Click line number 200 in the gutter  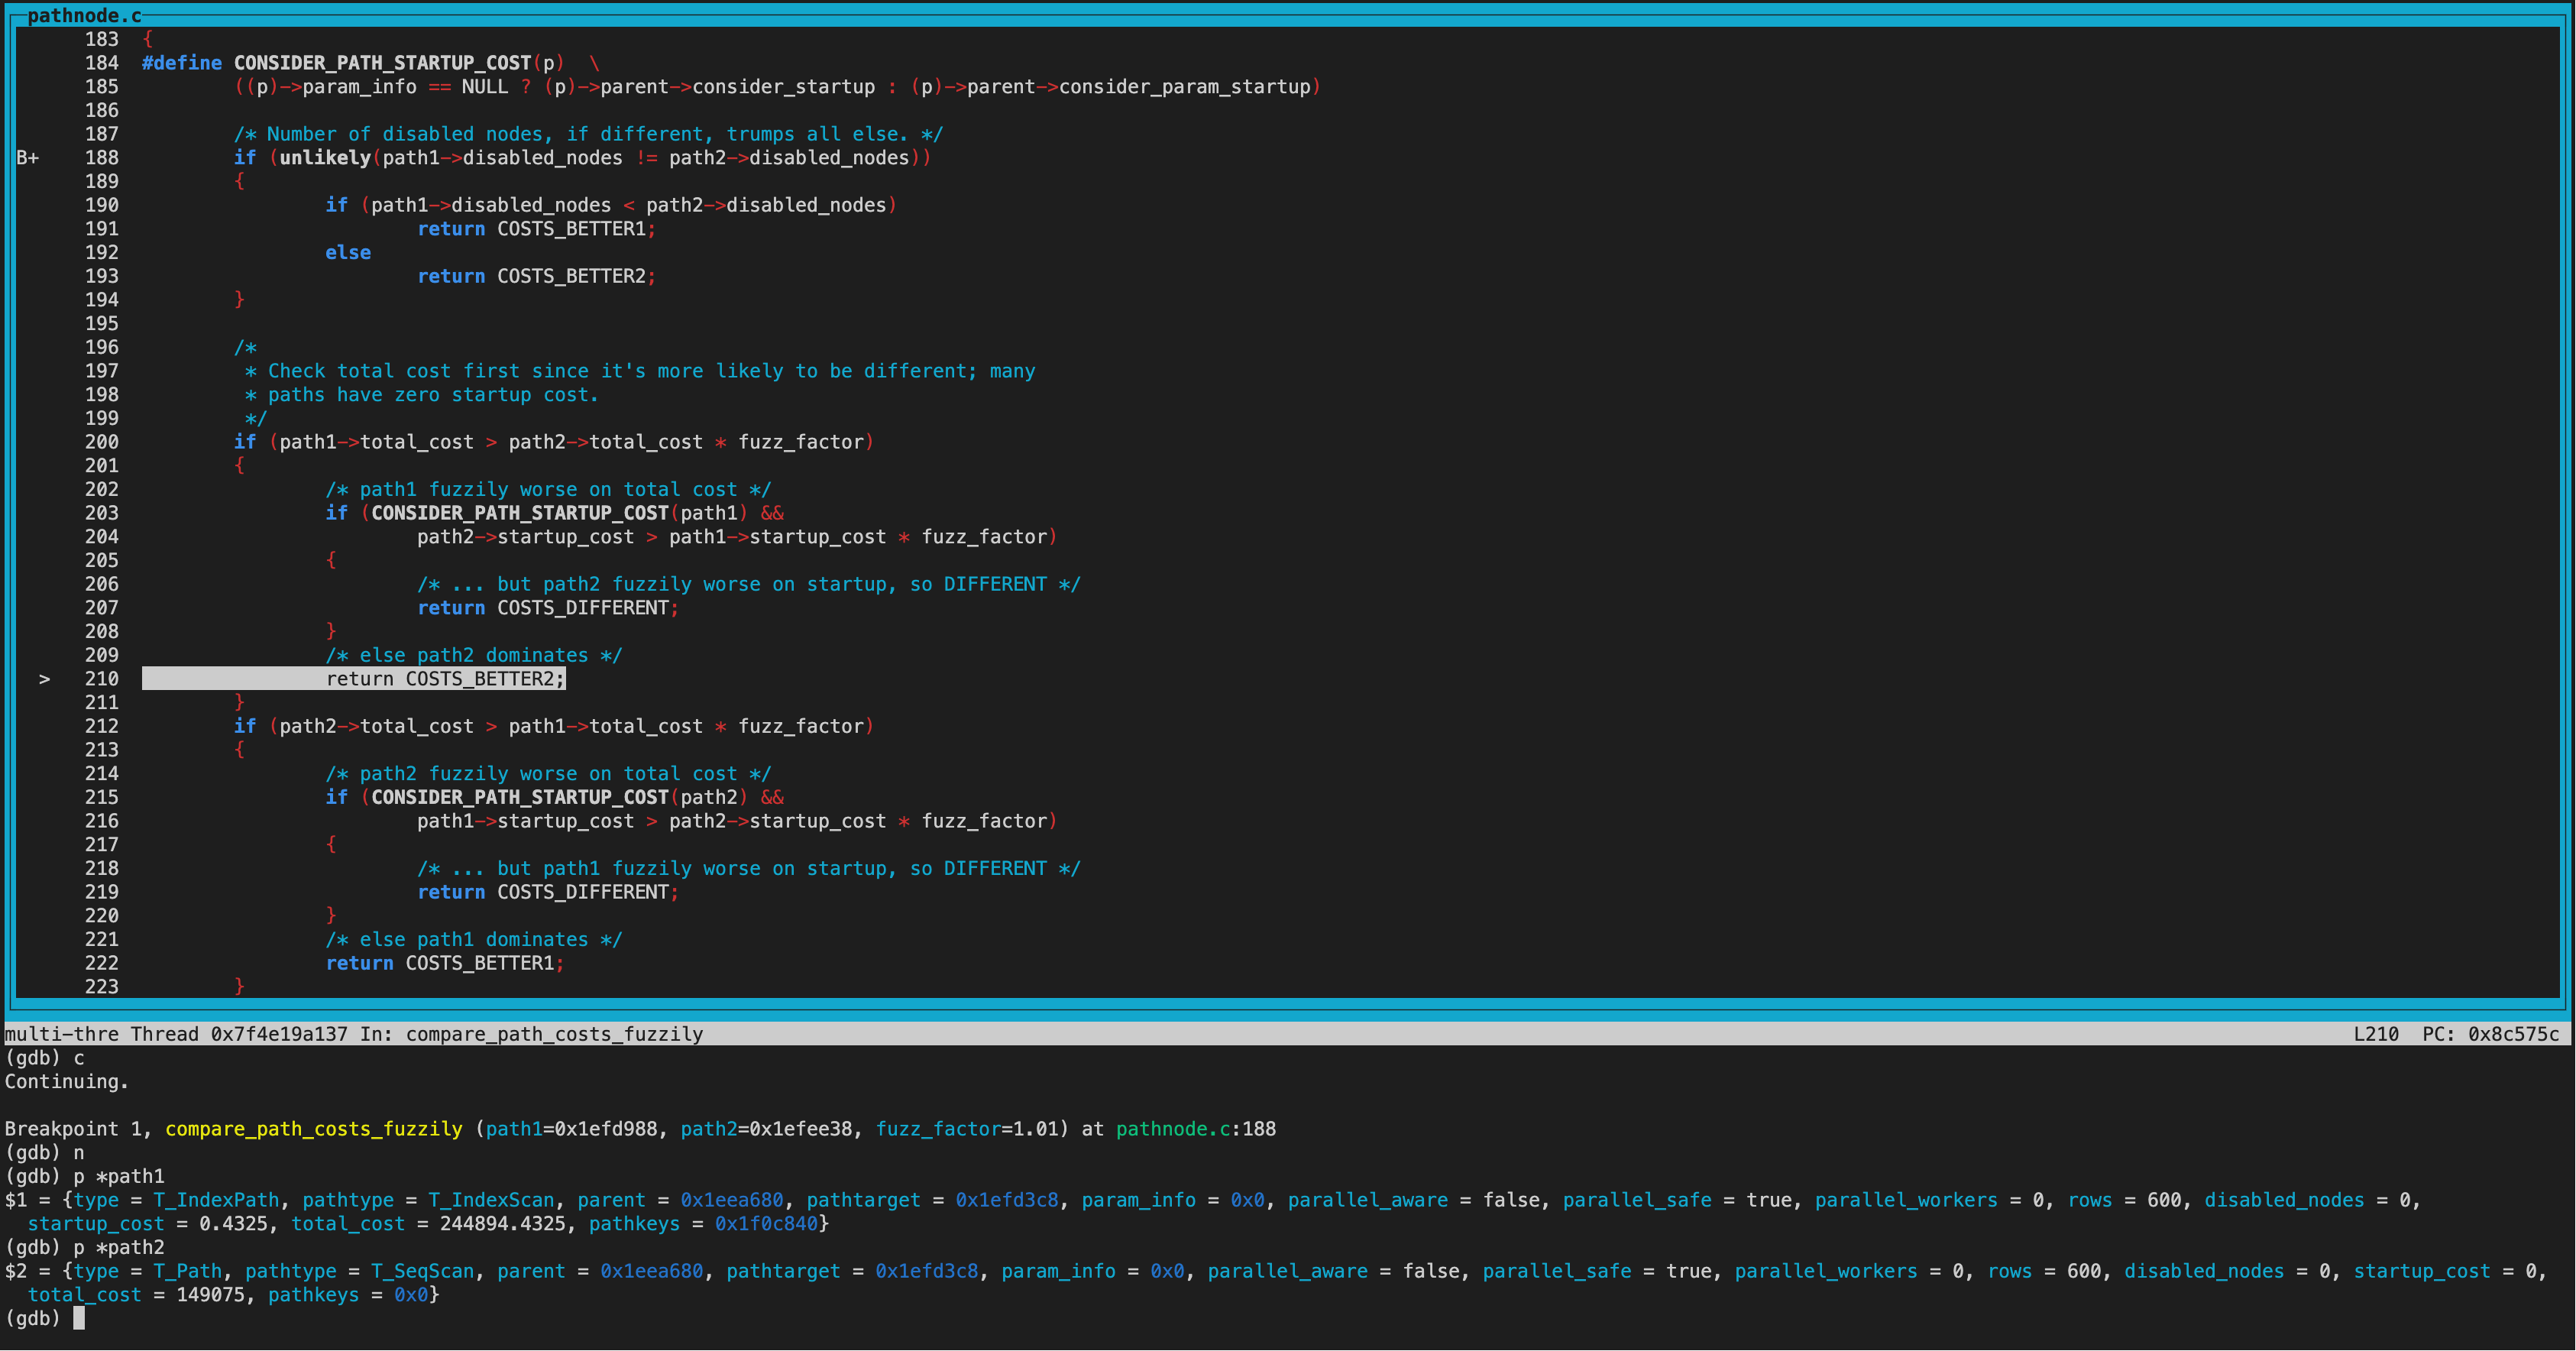pos(101,442)
